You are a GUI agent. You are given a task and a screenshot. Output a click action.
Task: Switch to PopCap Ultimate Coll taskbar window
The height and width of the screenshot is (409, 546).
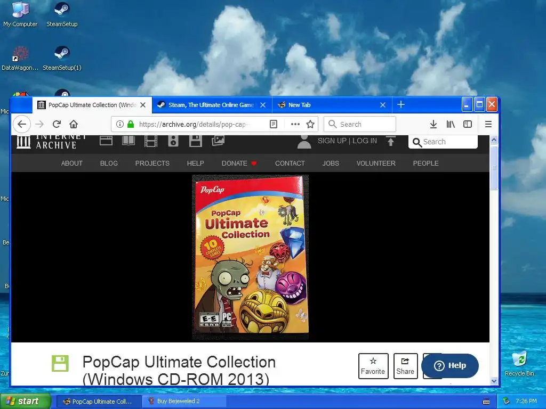click(x=99, y=402)
